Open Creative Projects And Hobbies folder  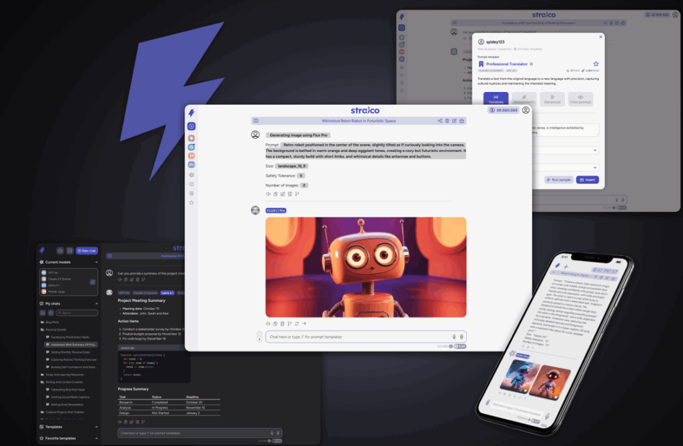(x=62, y=412)
